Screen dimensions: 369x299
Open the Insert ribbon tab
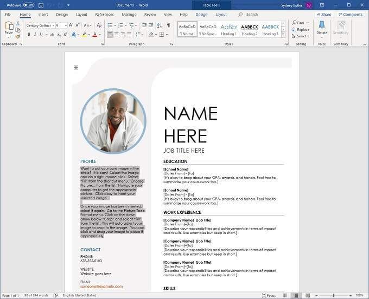point(43,15)
